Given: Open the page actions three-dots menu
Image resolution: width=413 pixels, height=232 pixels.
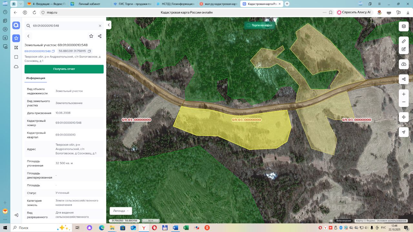Looking at the screenshot, I should 325,12.
